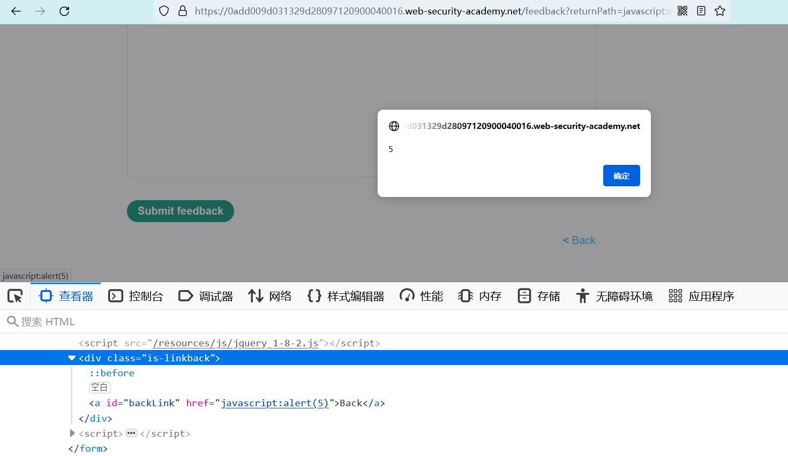Screen dimensions: 788x456
Task: Open the jquery_1-8-2.js source link
Action: [236, 343]
